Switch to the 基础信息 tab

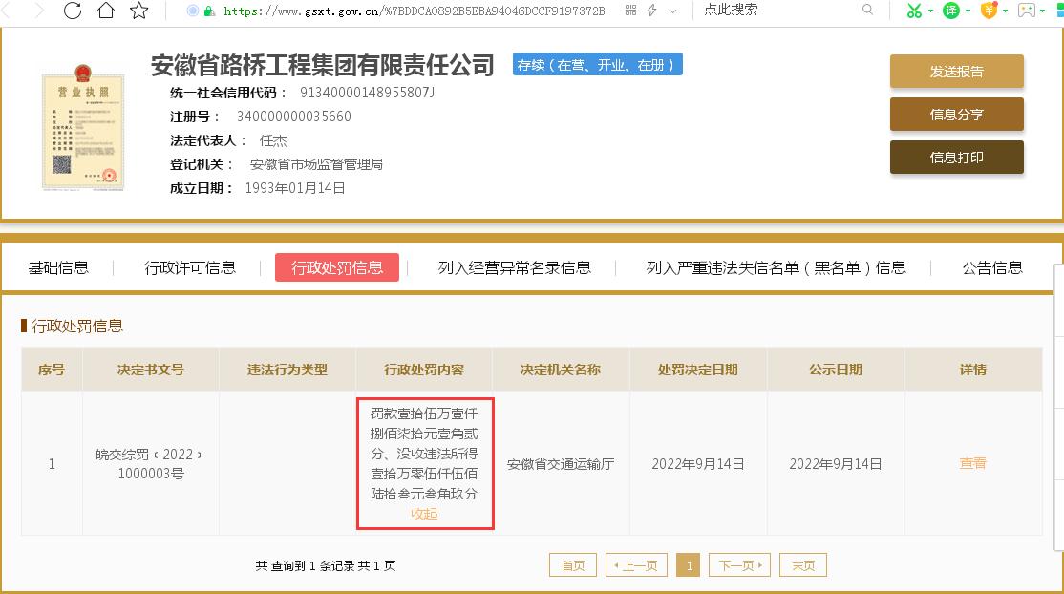coord(57,268)
